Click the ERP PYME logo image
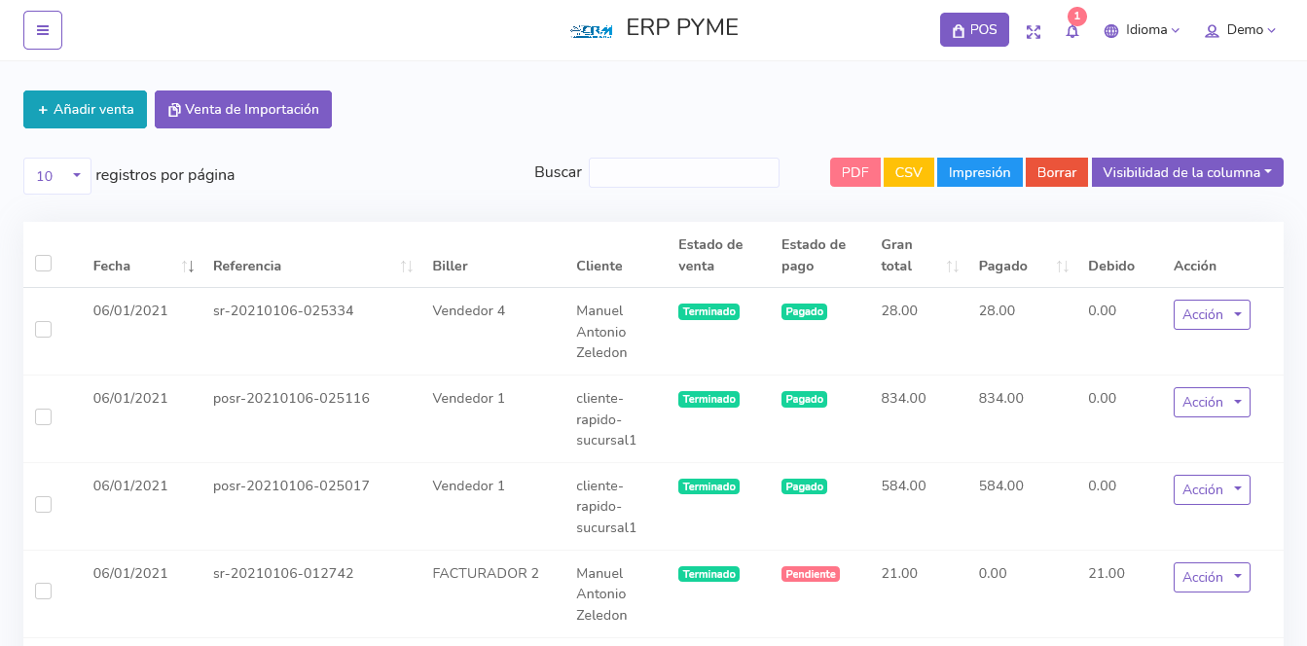This screenshot has width=1307, height=646. click(592, 30)
